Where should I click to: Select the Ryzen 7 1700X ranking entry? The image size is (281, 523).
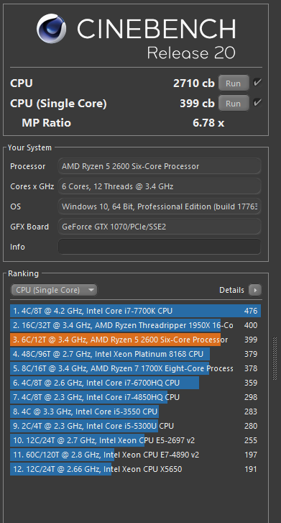click(135, 368)
